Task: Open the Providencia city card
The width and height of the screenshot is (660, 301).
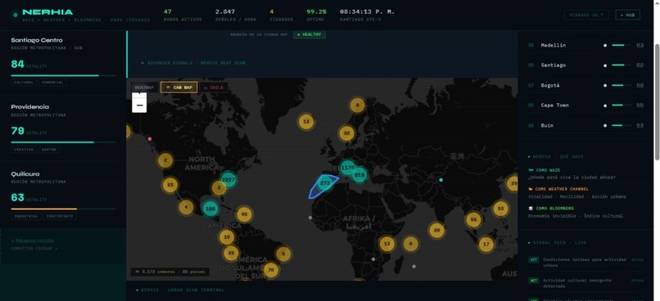Action: [x=63, y=128]
